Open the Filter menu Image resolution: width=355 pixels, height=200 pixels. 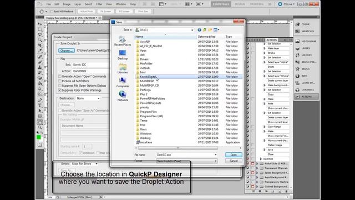point(99,4)
